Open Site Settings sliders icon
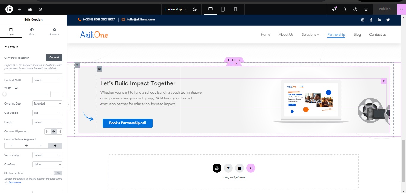This screenshot has width=406, height=193. click(x=30, y=9)
